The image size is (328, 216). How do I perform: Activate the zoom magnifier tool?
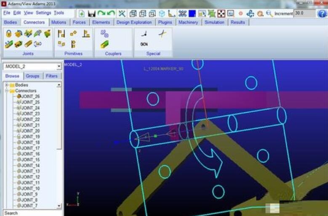269,14
